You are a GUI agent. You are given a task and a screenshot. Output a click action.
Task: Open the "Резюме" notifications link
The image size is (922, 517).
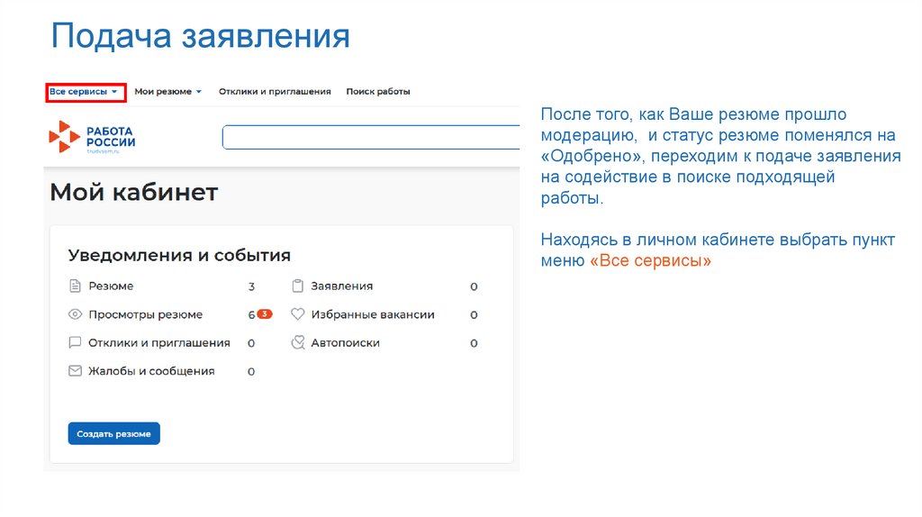coord(111,286)
